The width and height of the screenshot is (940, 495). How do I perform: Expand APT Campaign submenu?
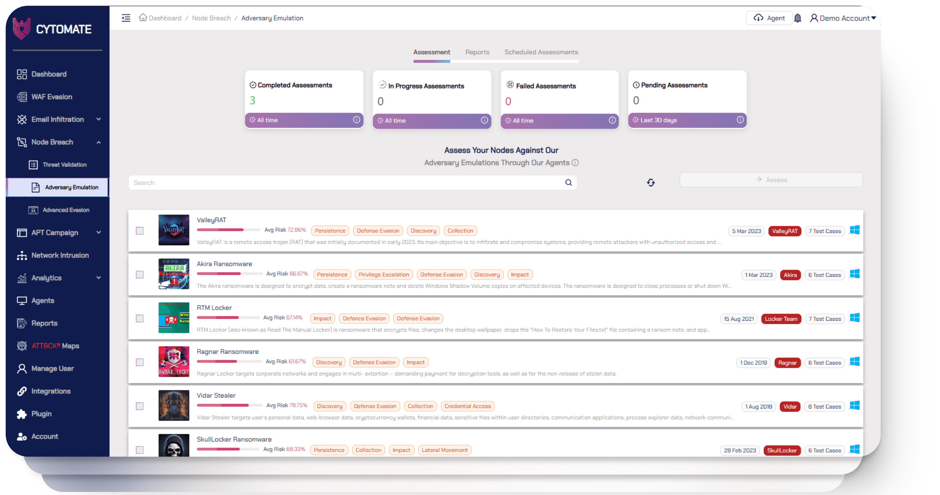coord(99,232)
